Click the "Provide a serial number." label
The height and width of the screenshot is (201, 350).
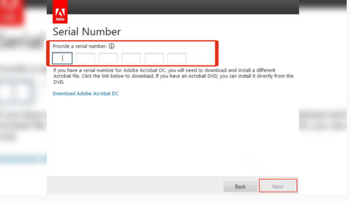[x=80, y=46]
